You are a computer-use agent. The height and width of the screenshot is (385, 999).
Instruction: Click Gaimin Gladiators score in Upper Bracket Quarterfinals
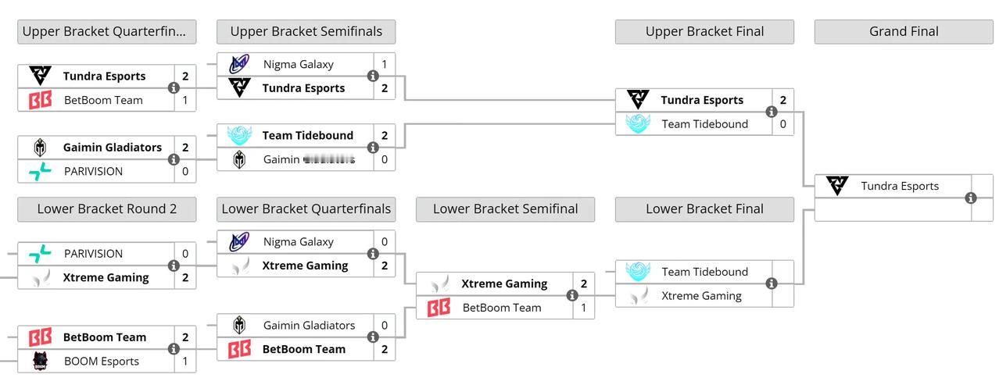point(185,147)
